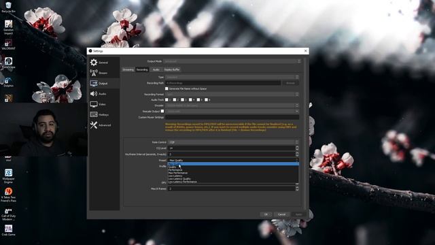This screenshot has height=245, width=435.
Task: Click the Custom Muxer Settings field
Action: point(232,117)
